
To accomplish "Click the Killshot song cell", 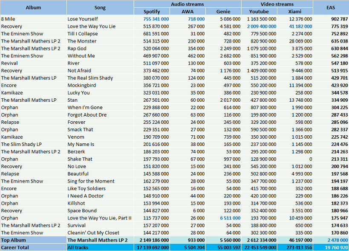I will tap(100, 203).
